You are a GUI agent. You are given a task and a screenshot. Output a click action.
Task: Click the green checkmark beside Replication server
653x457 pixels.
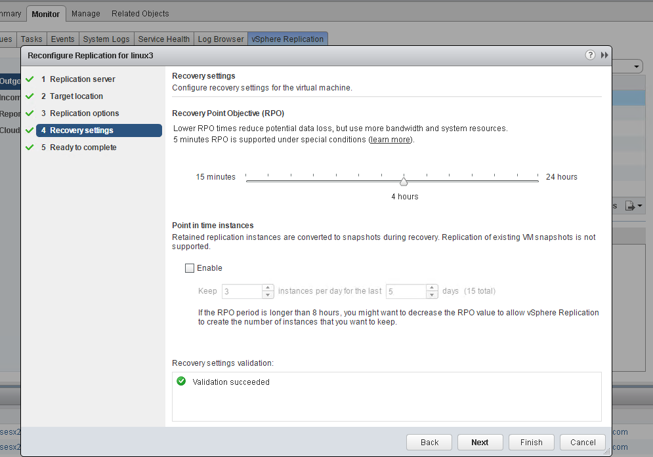coord(30,79)
